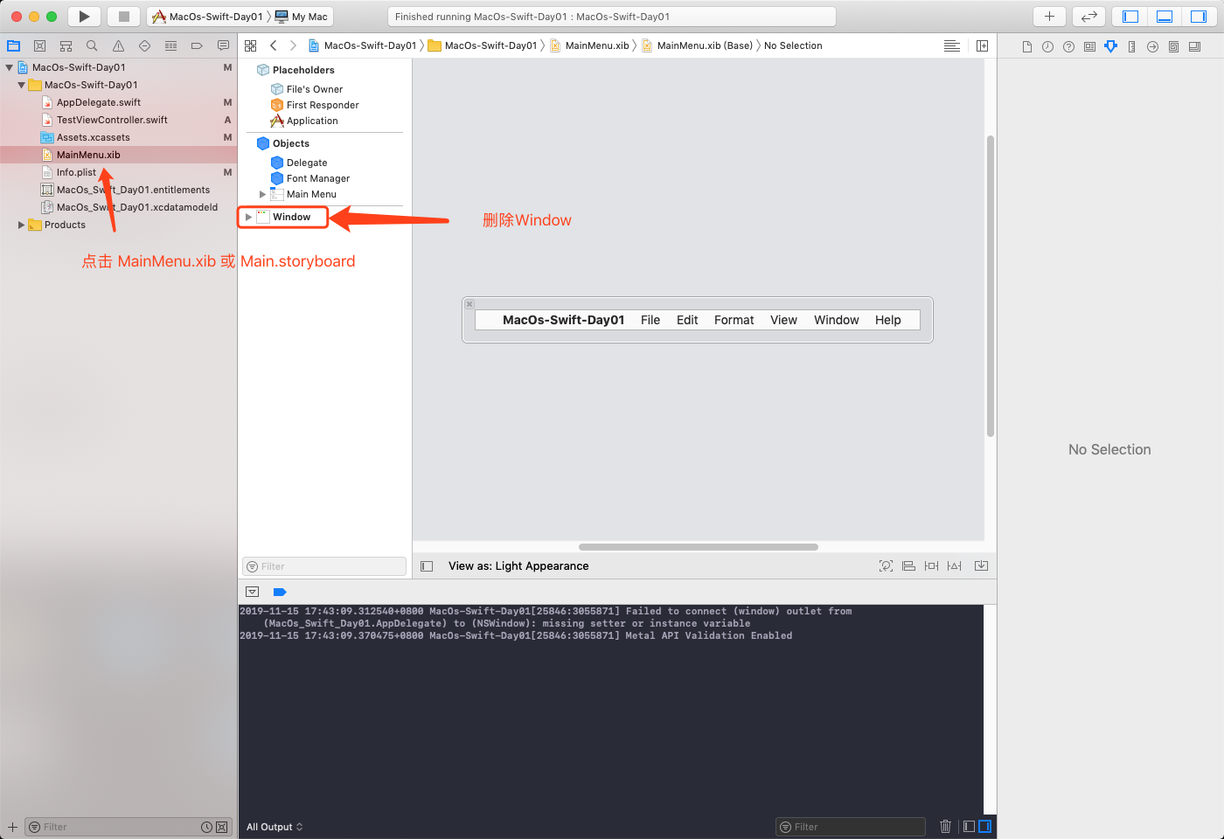Toggle the left Navigator panel
1224x839 pixels.
click(x=1130, y=17)
